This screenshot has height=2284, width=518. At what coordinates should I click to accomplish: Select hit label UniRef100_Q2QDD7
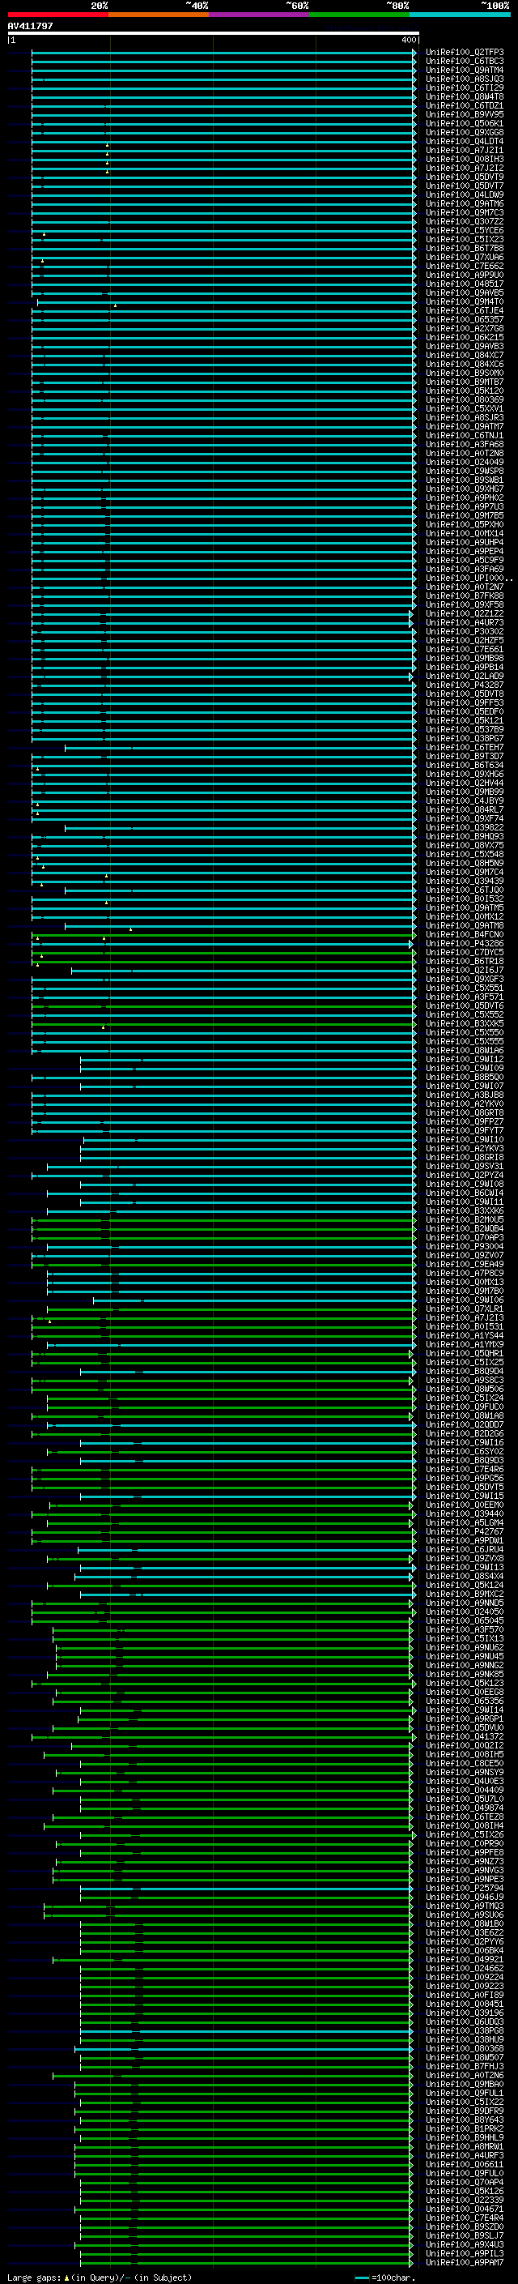[465, 1425]
